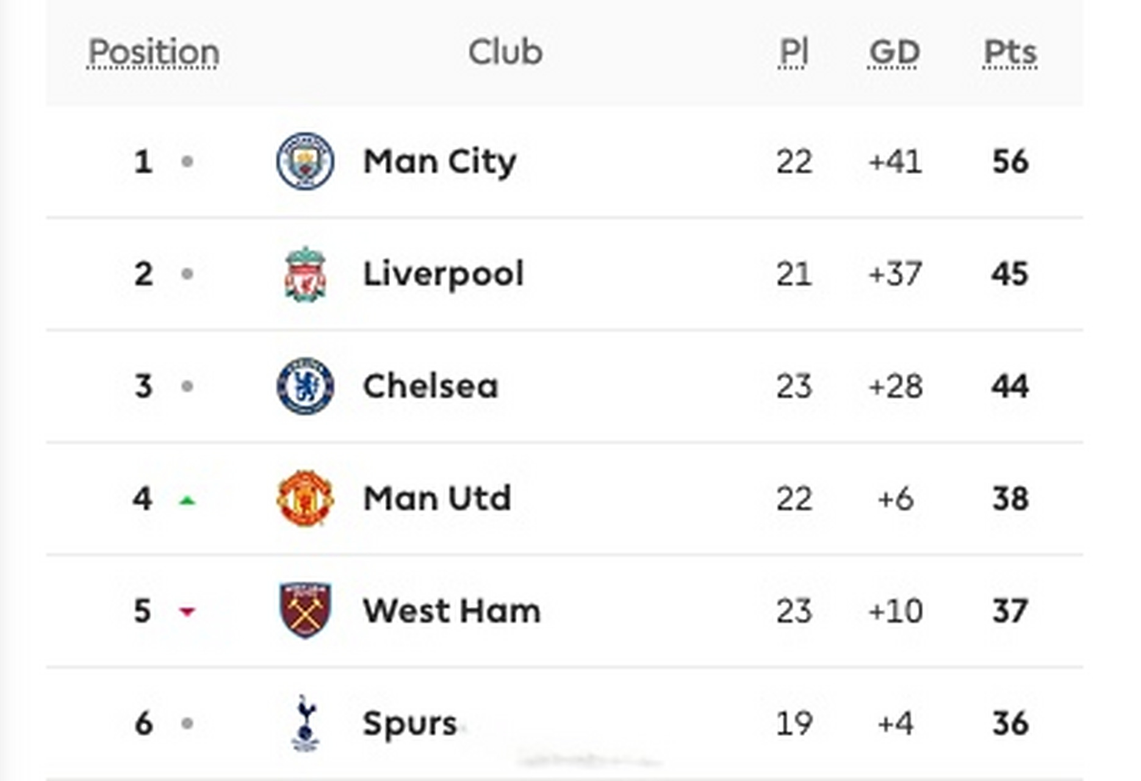Open the Chelsea club link
The height and width of the screenshot is (781, 1141).
point(431,386)
